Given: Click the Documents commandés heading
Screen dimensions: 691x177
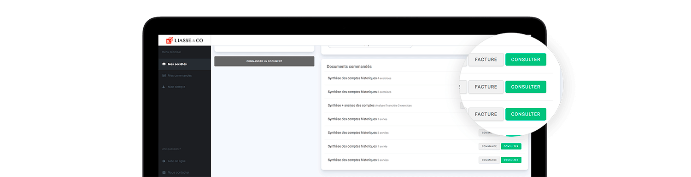Looking at the screenshot, I should [349, 66].
